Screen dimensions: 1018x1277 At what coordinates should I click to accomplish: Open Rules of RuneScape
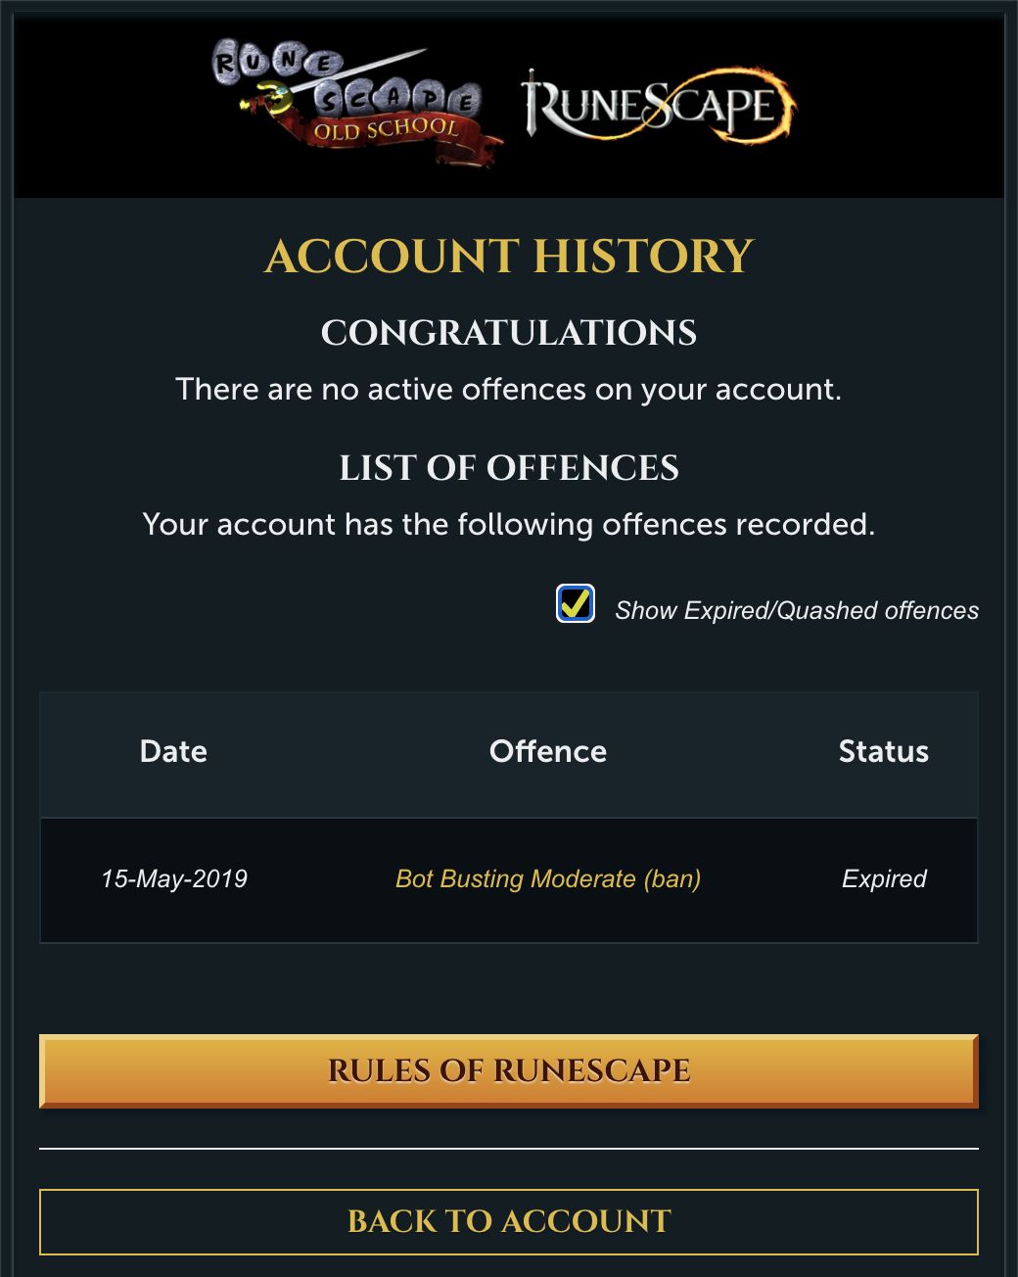(x=509, y=1070)
